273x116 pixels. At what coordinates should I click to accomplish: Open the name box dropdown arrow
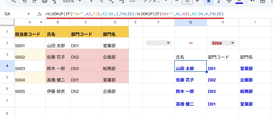pyautogui.click(x=29, y=14)
